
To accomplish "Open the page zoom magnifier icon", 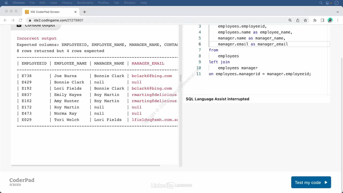I will pos(290,20).
